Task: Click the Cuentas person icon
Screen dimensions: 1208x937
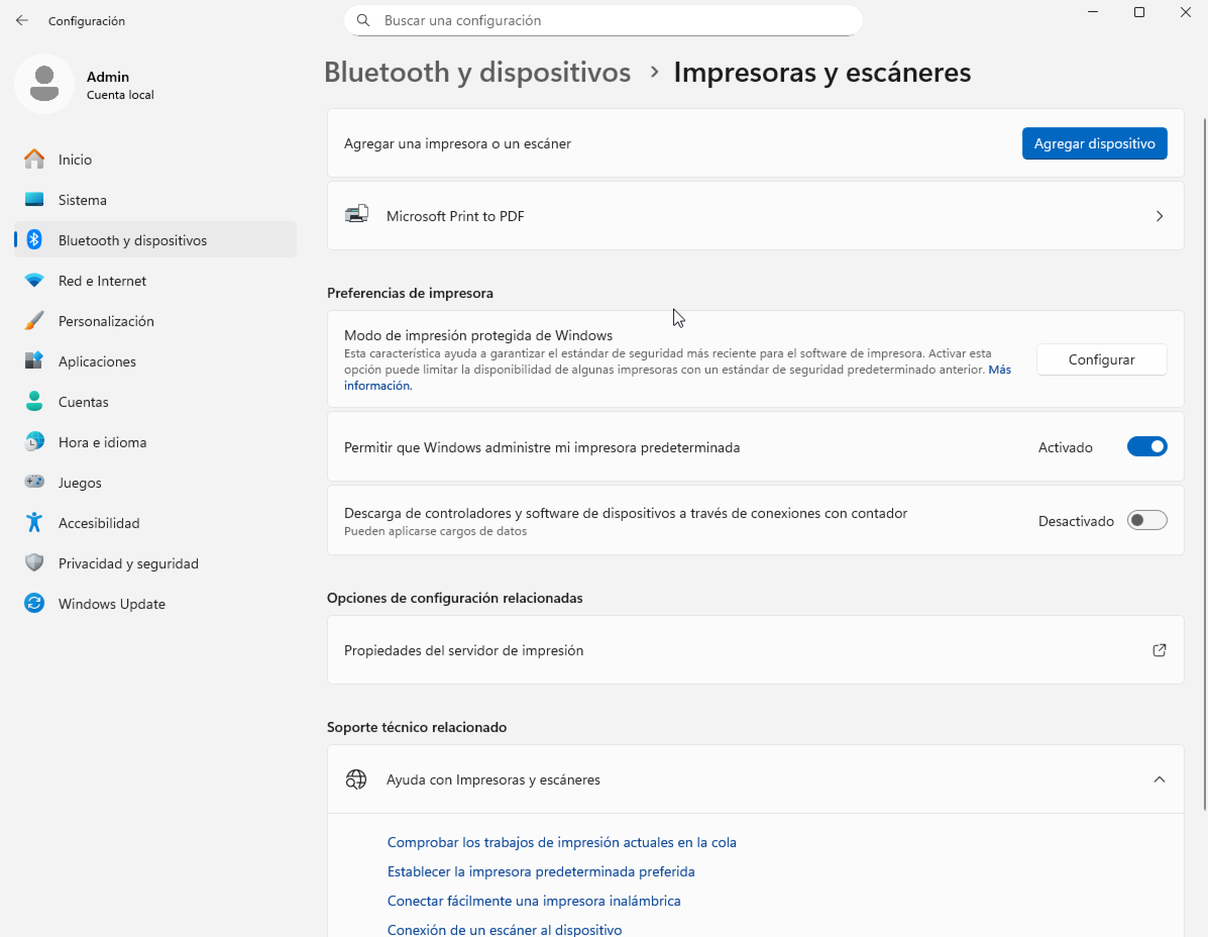Action: [x=34, y=401]
